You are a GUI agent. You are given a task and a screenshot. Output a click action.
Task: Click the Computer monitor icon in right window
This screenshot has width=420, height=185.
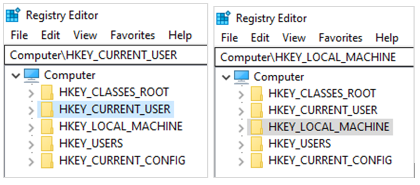241,77
